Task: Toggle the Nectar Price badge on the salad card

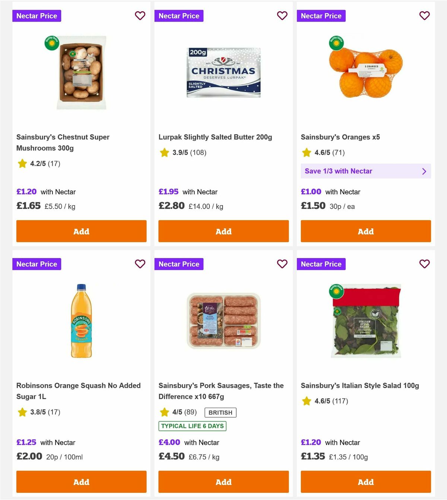Action: coord(321,264)
